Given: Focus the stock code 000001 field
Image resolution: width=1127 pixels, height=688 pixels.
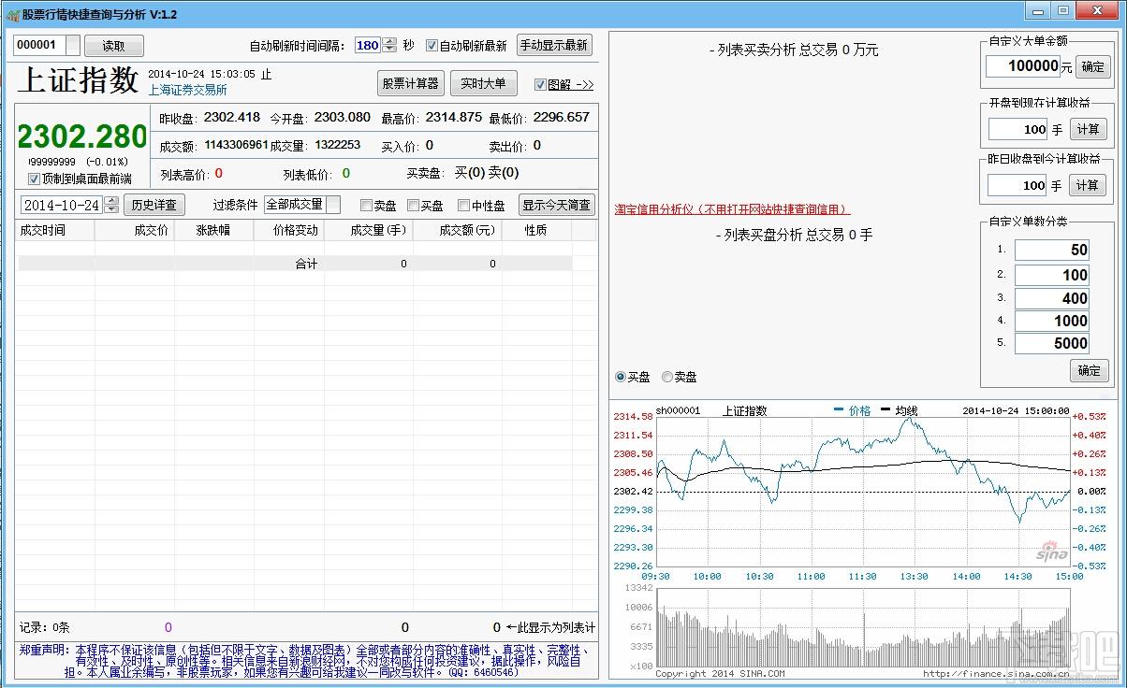Looking at the screenshot, I should 39,45.
